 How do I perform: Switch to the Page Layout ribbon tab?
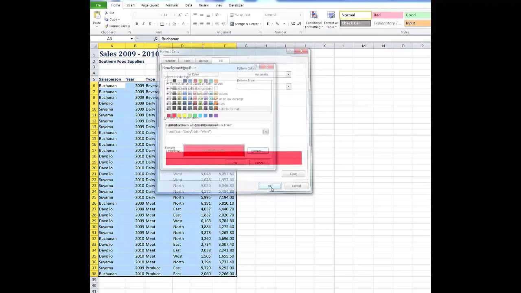click(150, 5)
